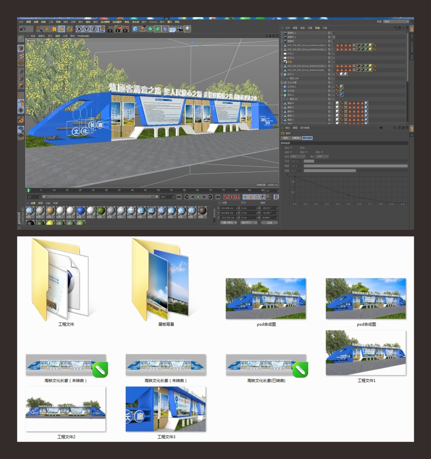Go to the start of the animation
The height and width of the screenshot is (459, 431).
coord(179,197)
